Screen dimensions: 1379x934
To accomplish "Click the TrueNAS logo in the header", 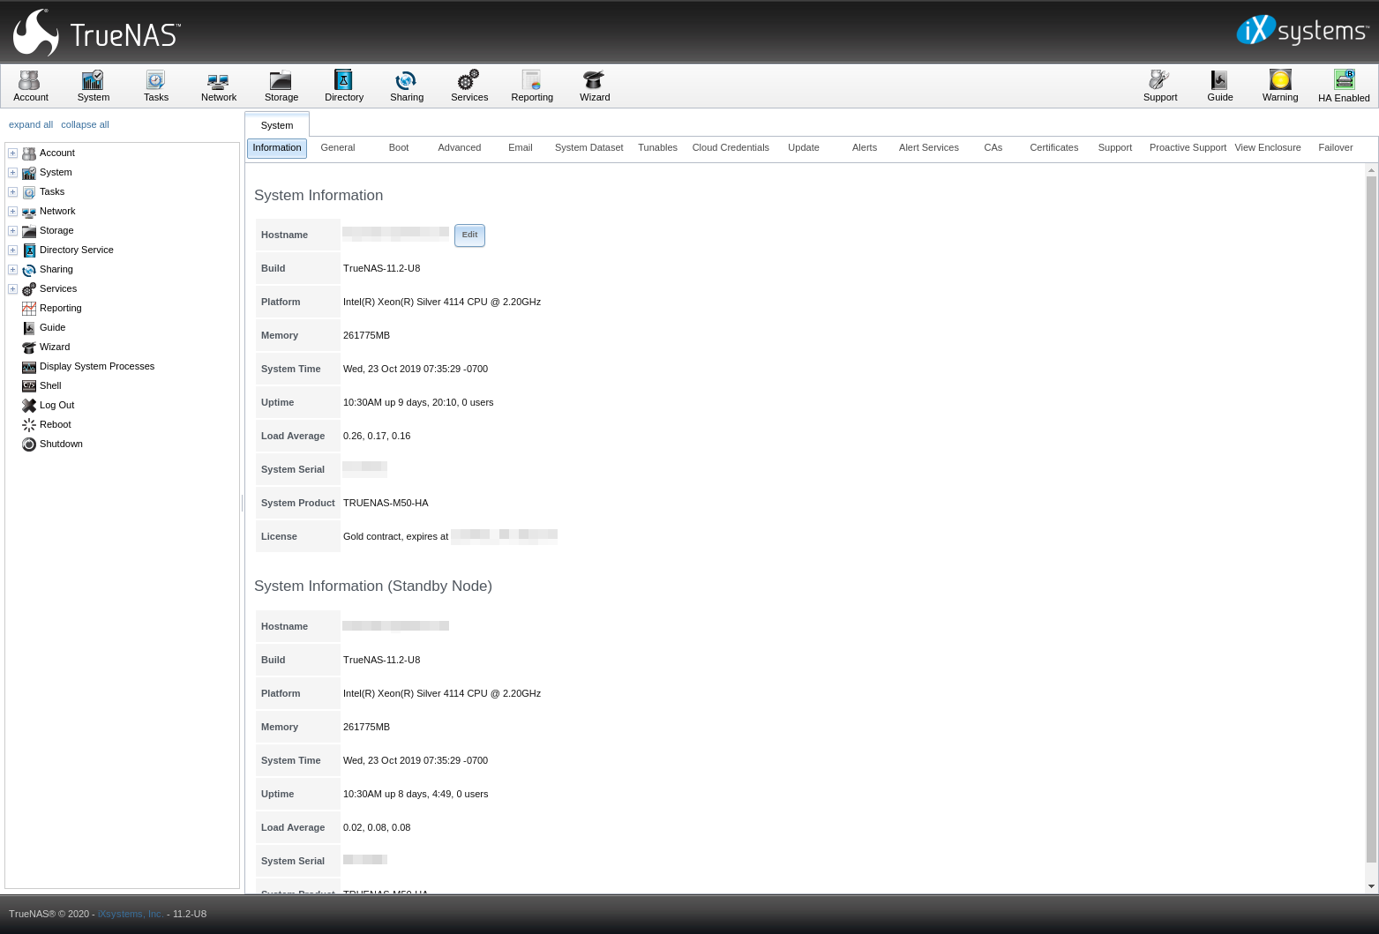I will coord(97,33).
